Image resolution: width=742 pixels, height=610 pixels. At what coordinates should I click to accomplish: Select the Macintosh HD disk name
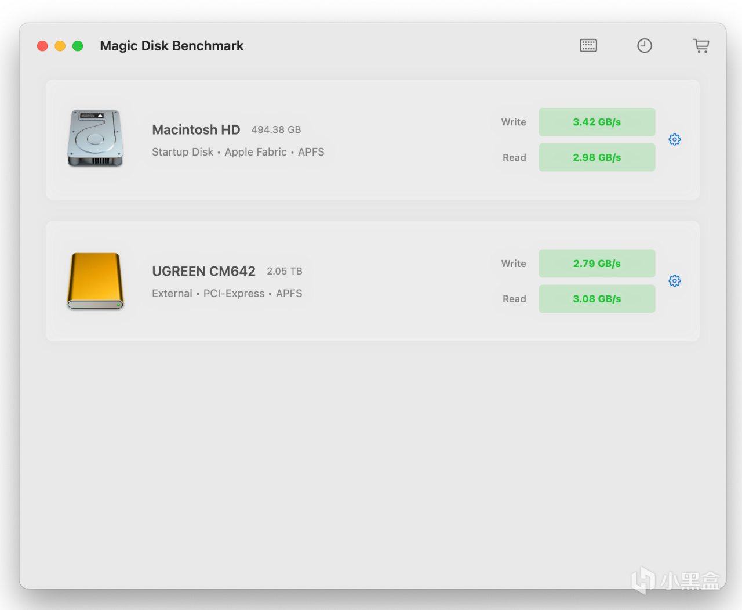pyautogui.click(x=196, y=130)
